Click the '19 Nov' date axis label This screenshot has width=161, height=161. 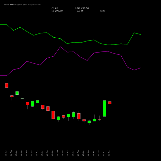(x=52, y=153)
